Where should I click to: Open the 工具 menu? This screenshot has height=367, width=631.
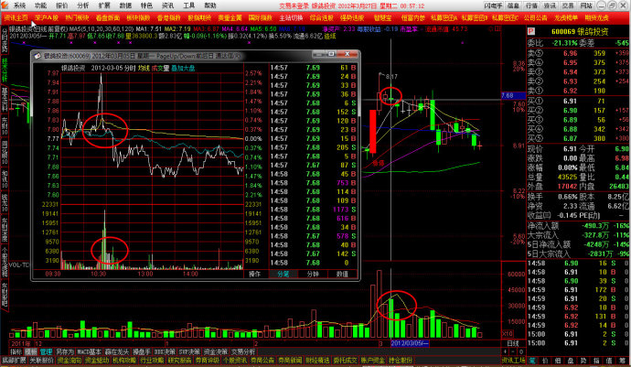(189, 5)
